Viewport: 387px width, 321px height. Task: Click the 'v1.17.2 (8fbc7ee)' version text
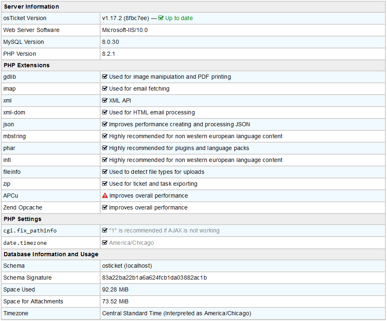point(126,18)
